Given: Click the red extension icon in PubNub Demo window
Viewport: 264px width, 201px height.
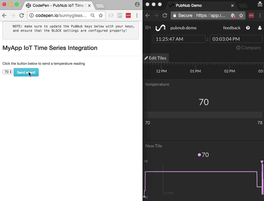Looking at the screenshot, I should (x=251, y=15).
